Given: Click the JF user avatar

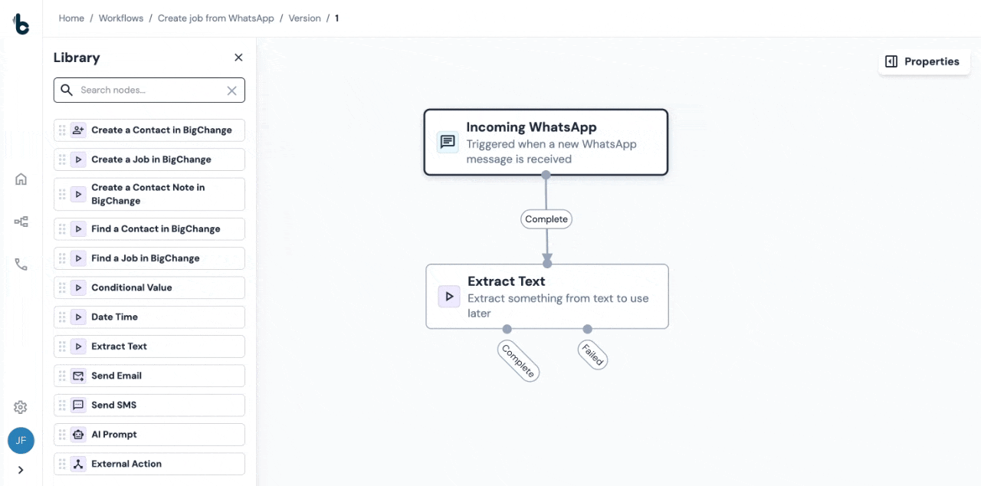Looking at the screenshot, I should [x=21, y=441].
